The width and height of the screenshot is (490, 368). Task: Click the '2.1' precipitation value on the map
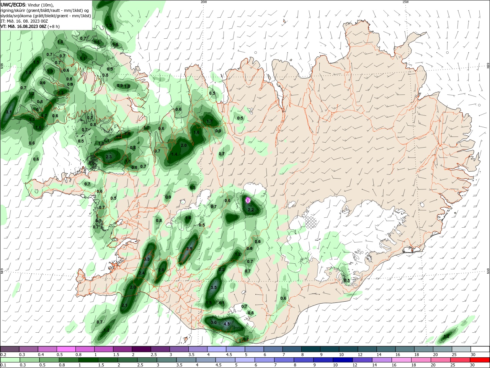[124, 305]
